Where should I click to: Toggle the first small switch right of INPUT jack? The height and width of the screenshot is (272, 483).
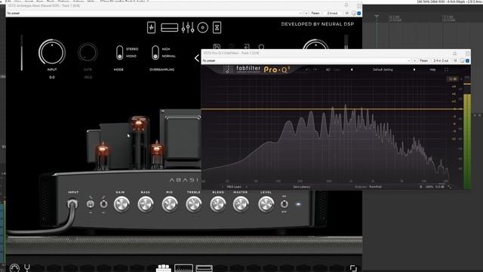91,204
